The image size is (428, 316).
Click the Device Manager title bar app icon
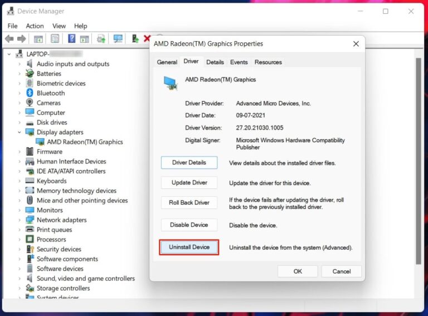[11, 11]
